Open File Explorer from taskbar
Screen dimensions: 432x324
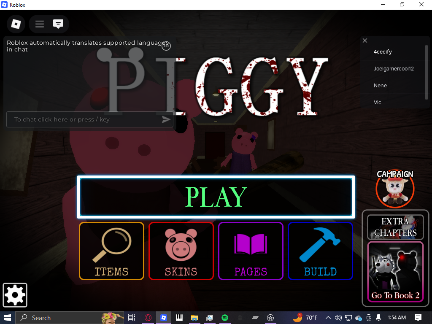tap(194, 318)
